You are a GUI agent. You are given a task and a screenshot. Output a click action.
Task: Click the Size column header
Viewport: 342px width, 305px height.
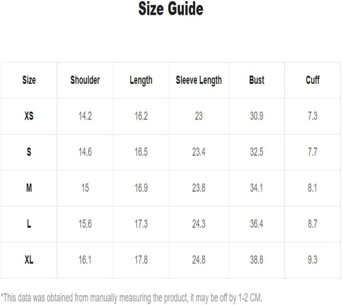click(x=29, y=80)
